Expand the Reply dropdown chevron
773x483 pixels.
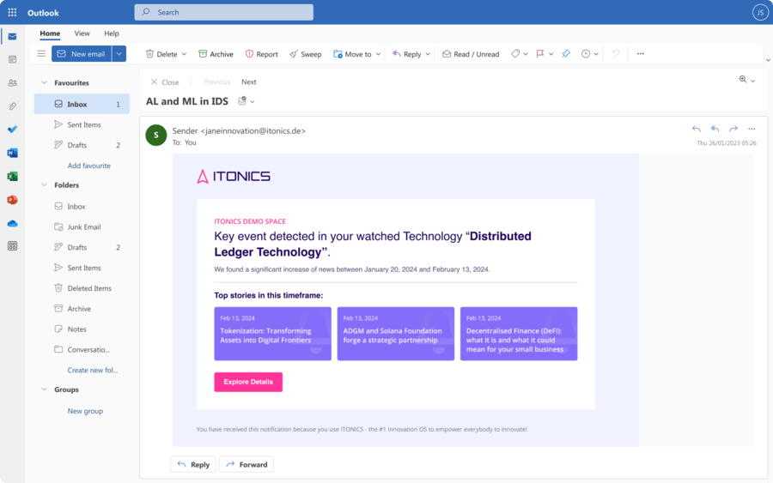[x=428, y=54]
